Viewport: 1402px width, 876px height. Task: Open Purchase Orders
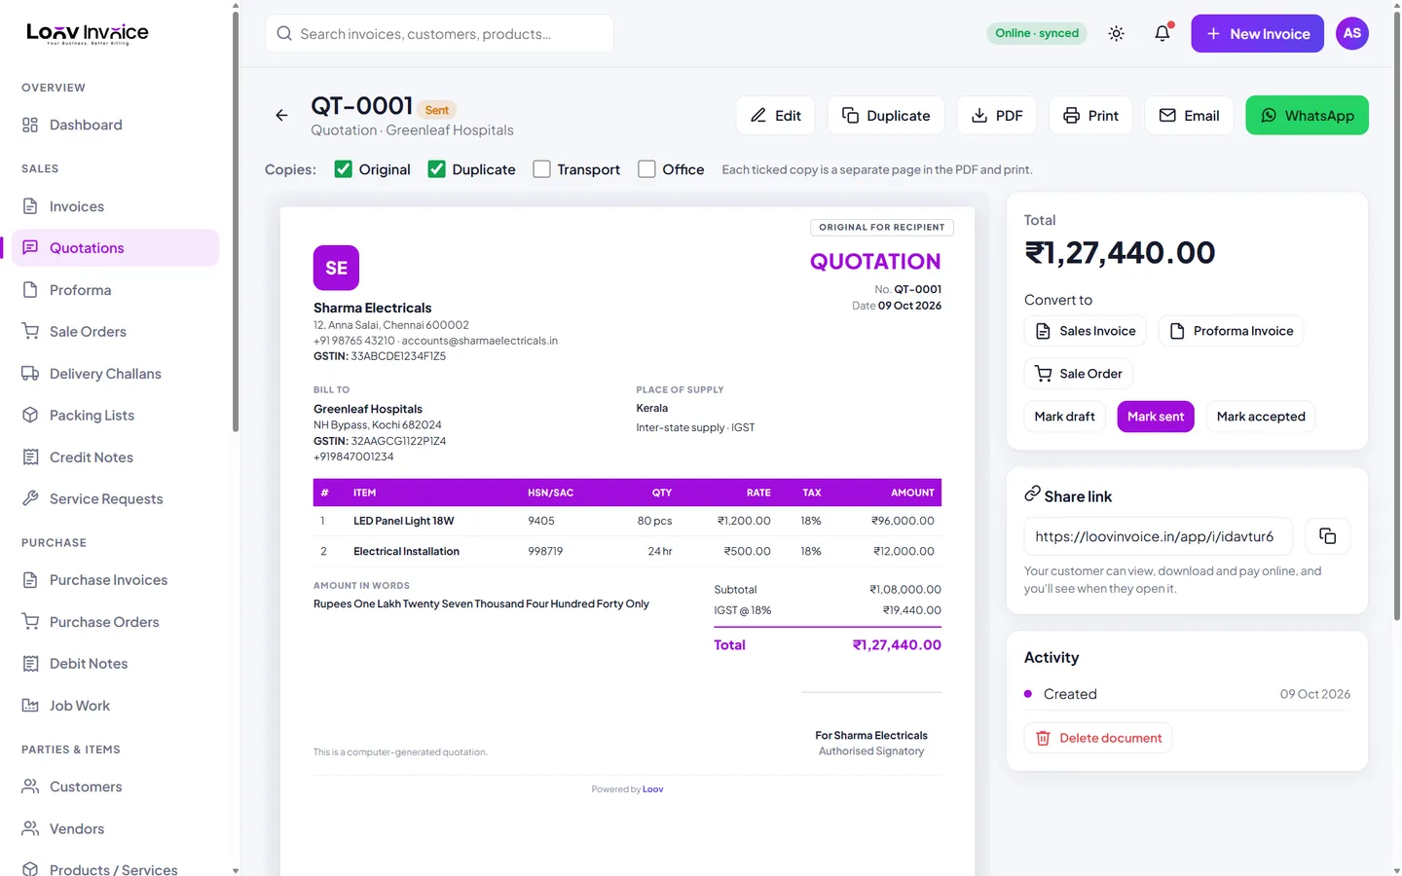[115, 622]
